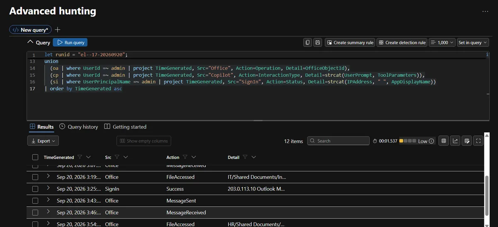Click the '12 items' result count
The image size is (498, 227).
pyautogui.click(x=293, y=141)
